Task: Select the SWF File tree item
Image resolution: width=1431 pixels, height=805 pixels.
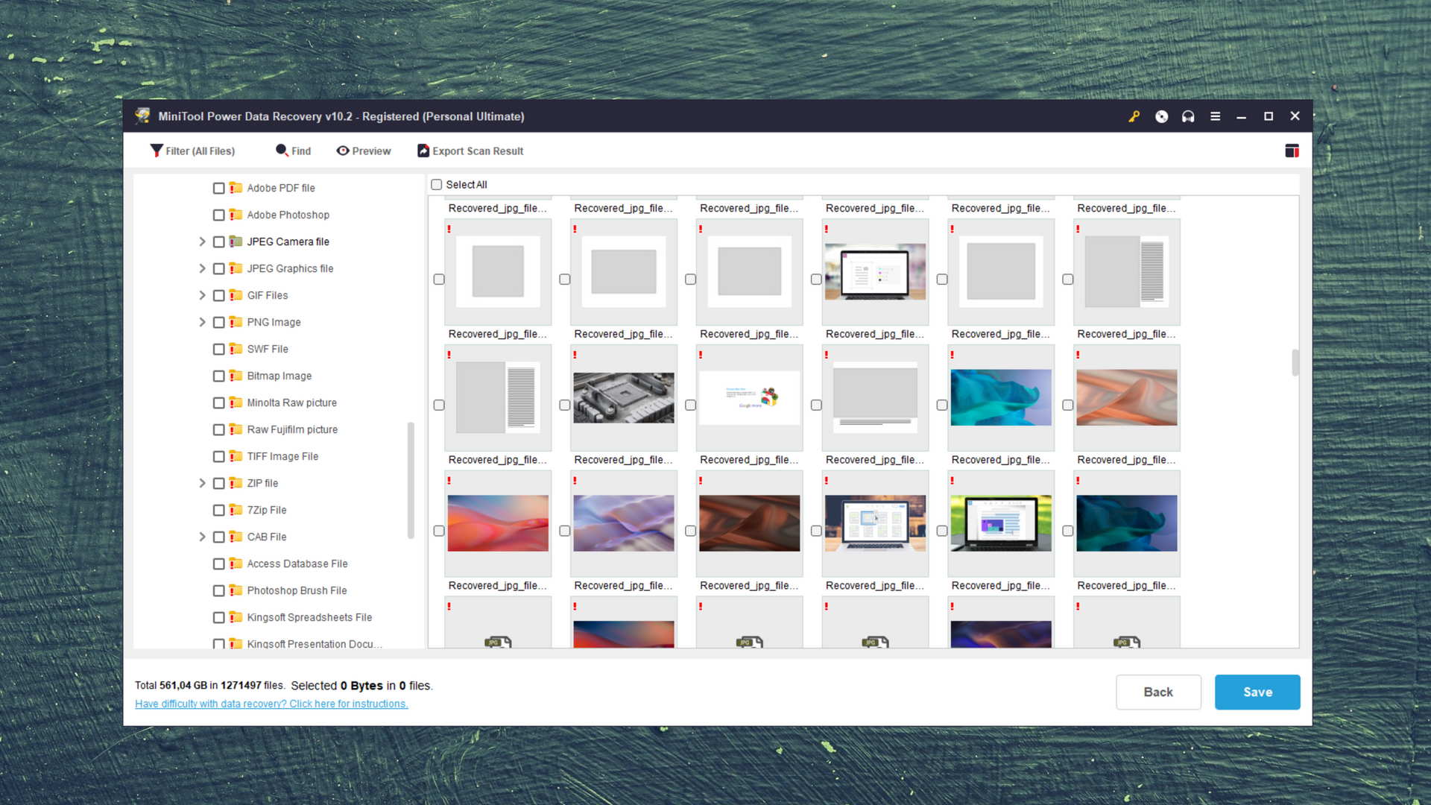Action: point(267,349)
